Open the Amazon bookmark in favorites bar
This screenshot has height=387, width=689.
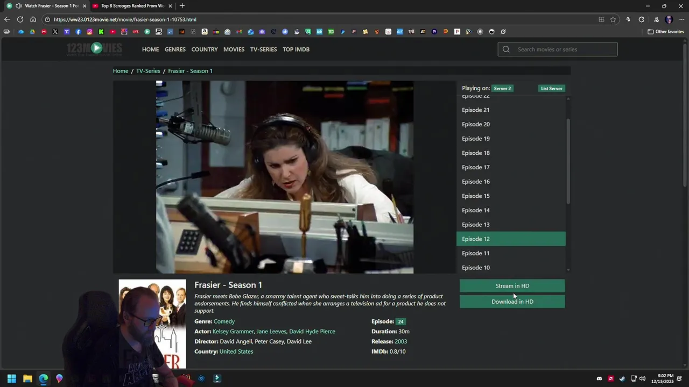point(205,32)
